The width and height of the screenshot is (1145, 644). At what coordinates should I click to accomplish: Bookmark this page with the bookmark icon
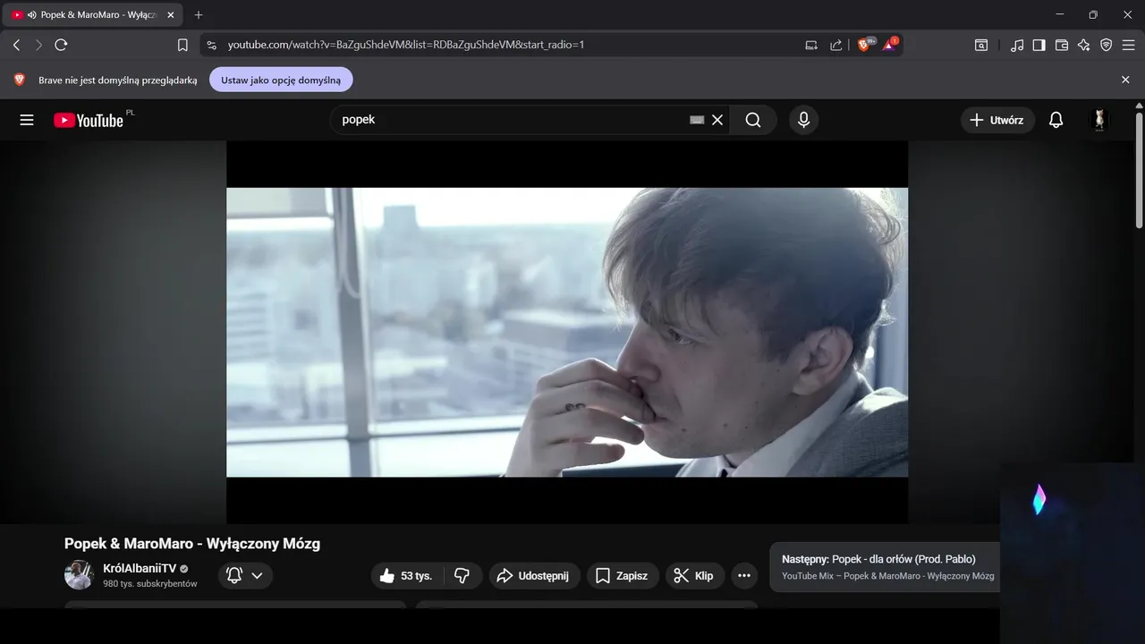click(x=182, y=45)
